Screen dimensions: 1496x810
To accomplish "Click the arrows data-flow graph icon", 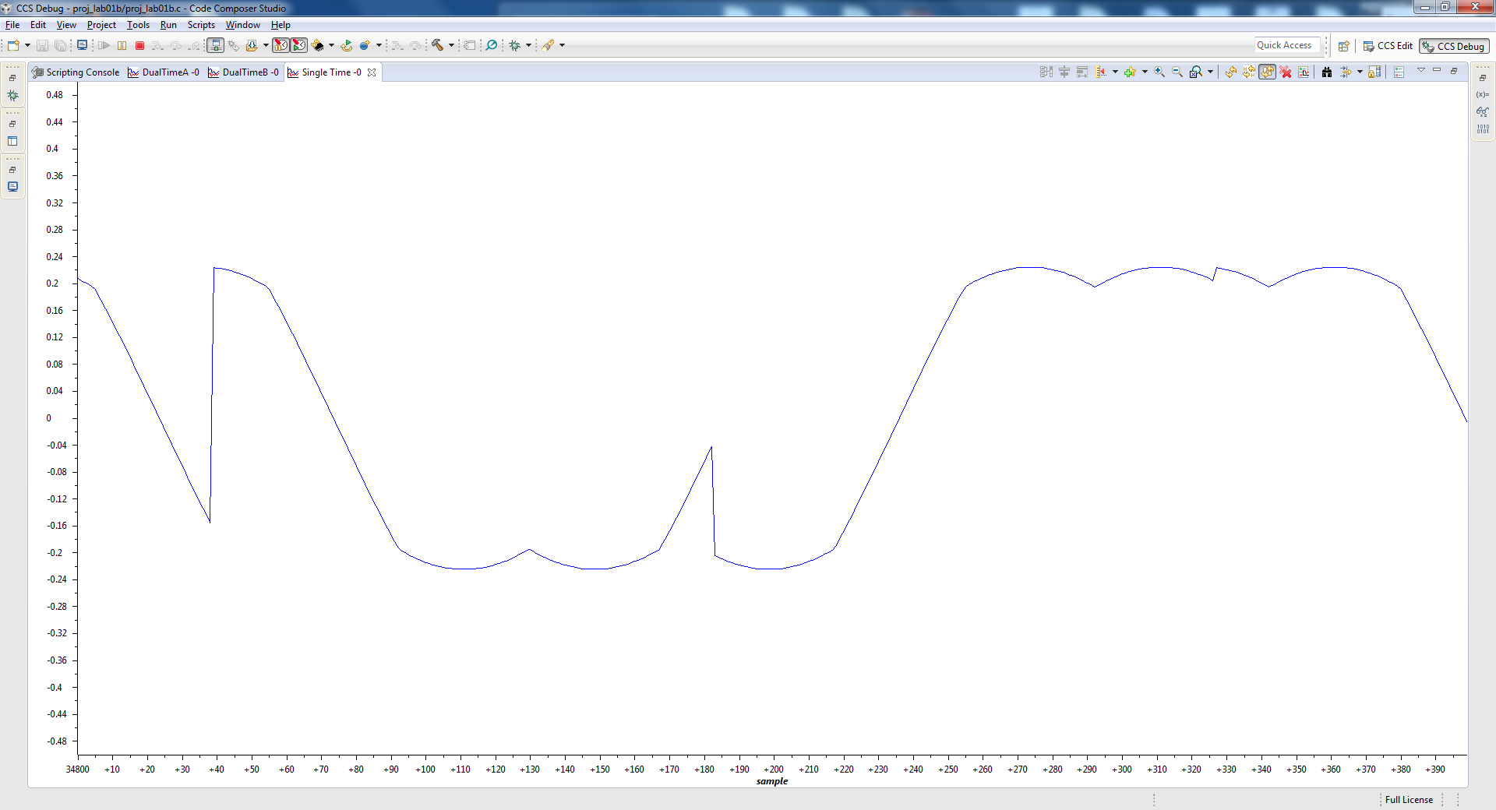I will click(x=1346, y=72).
